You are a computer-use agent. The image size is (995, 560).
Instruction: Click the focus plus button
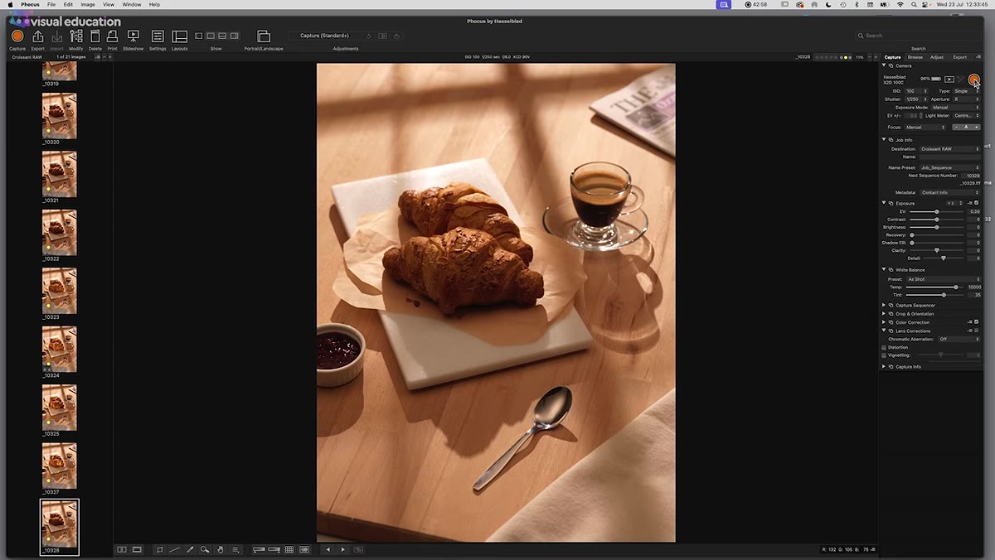click(x=977, y=127)
